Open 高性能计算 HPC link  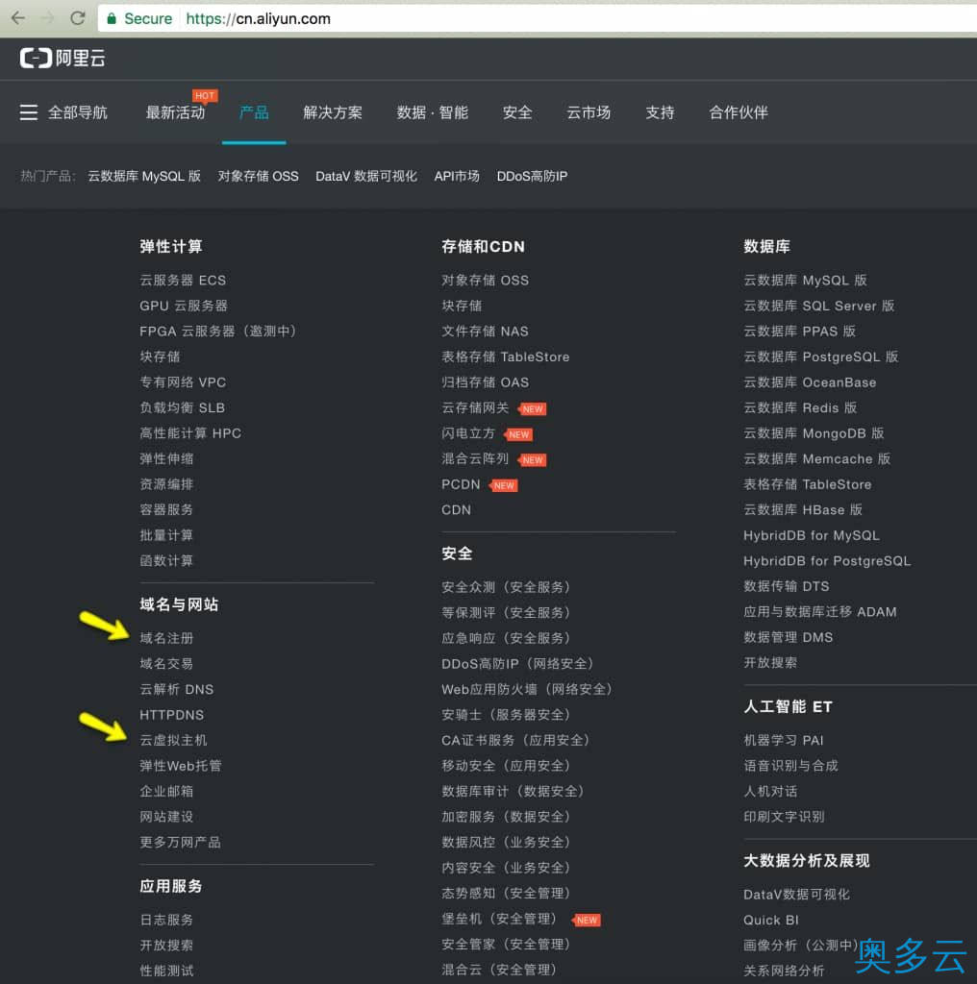click(190, 433)
